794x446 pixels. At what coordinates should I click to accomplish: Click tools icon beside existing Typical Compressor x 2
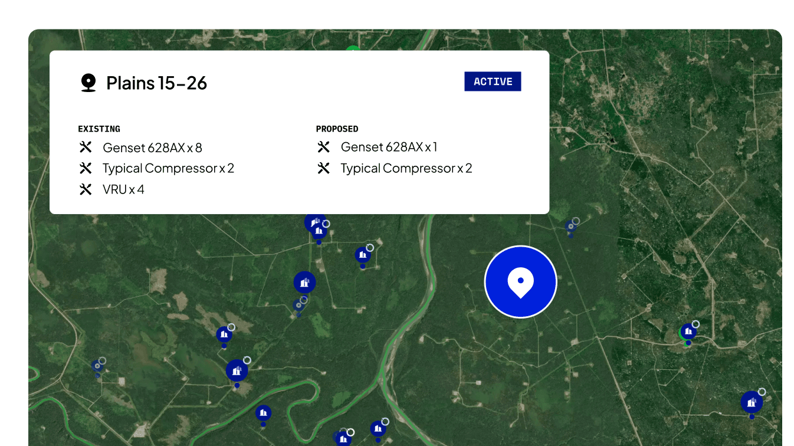[x=86, y=169]
